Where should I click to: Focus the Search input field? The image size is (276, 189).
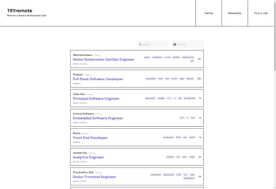(153, 45)
